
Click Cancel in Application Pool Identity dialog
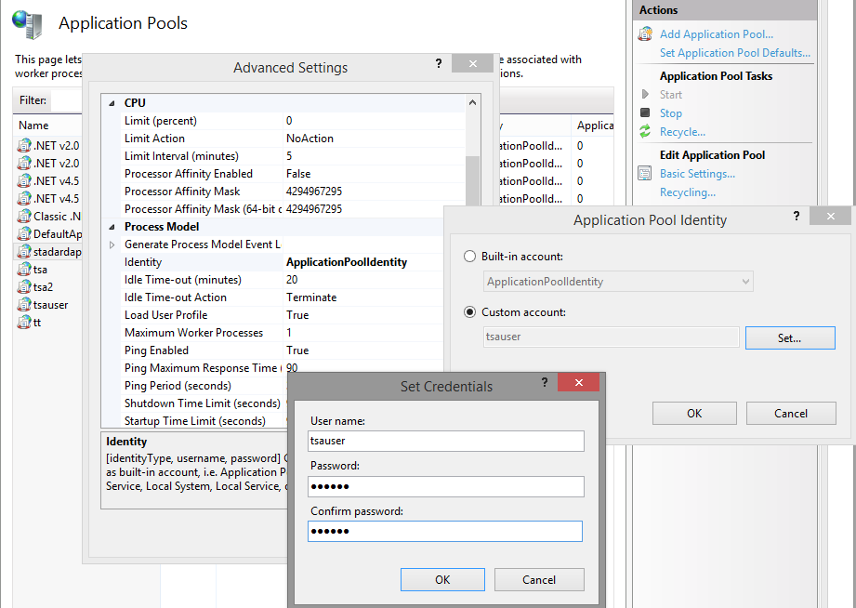[x=791, y=413]
